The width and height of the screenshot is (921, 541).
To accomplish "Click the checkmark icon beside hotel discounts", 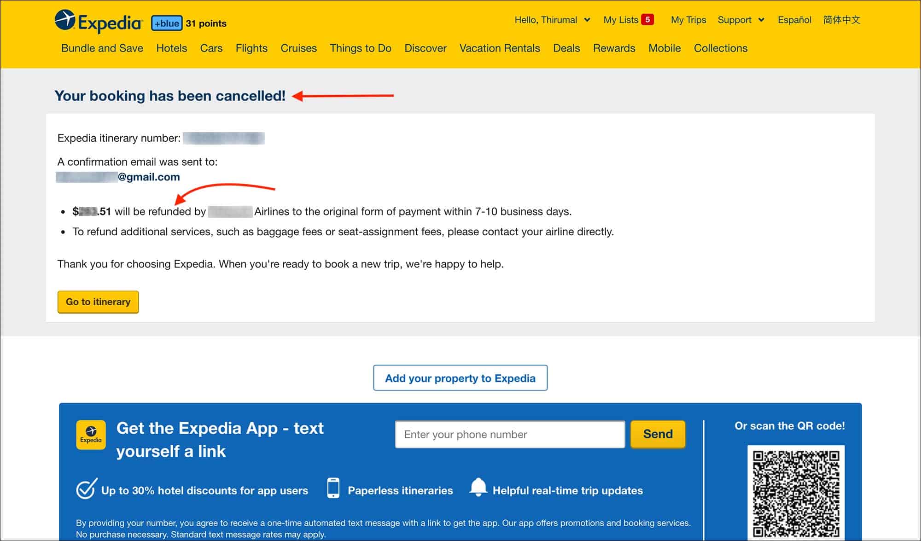I will coord(86,489).
